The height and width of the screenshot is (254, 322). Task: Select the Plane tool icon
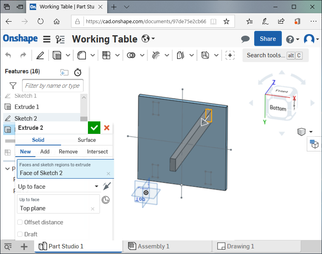click(205, 55)
